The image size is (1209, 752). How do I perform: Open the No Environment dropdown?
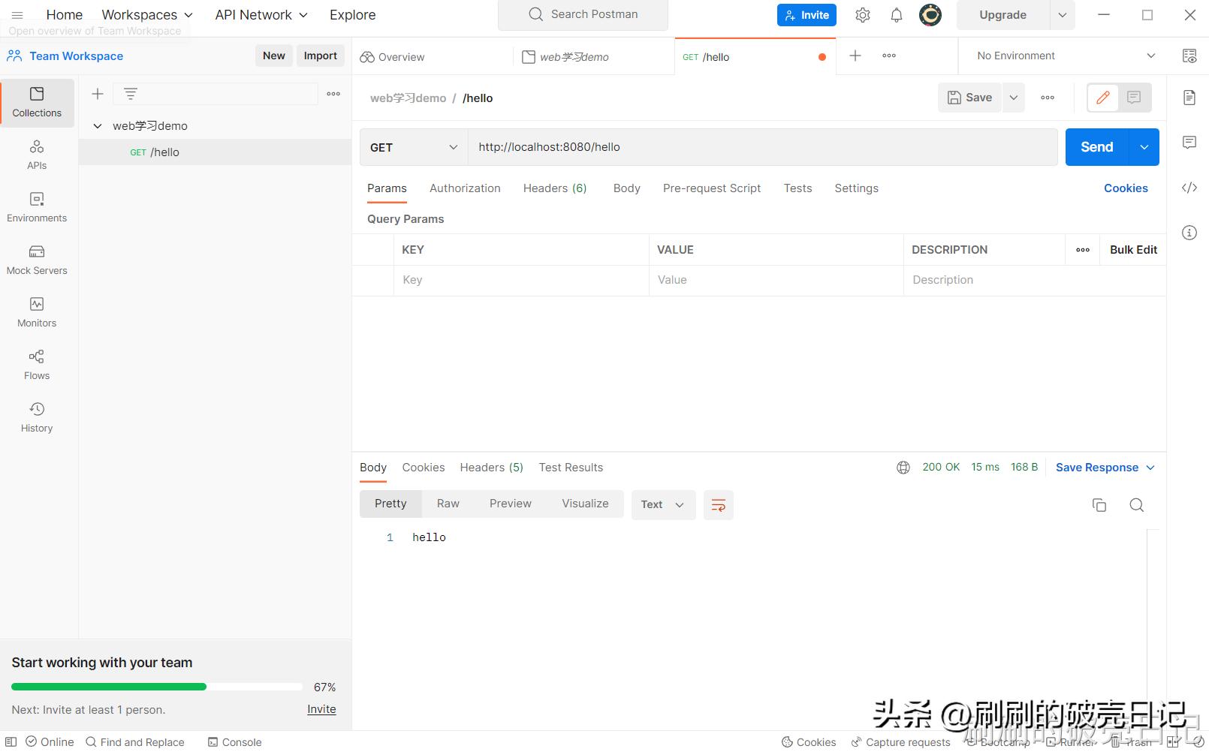[1061, 56]
